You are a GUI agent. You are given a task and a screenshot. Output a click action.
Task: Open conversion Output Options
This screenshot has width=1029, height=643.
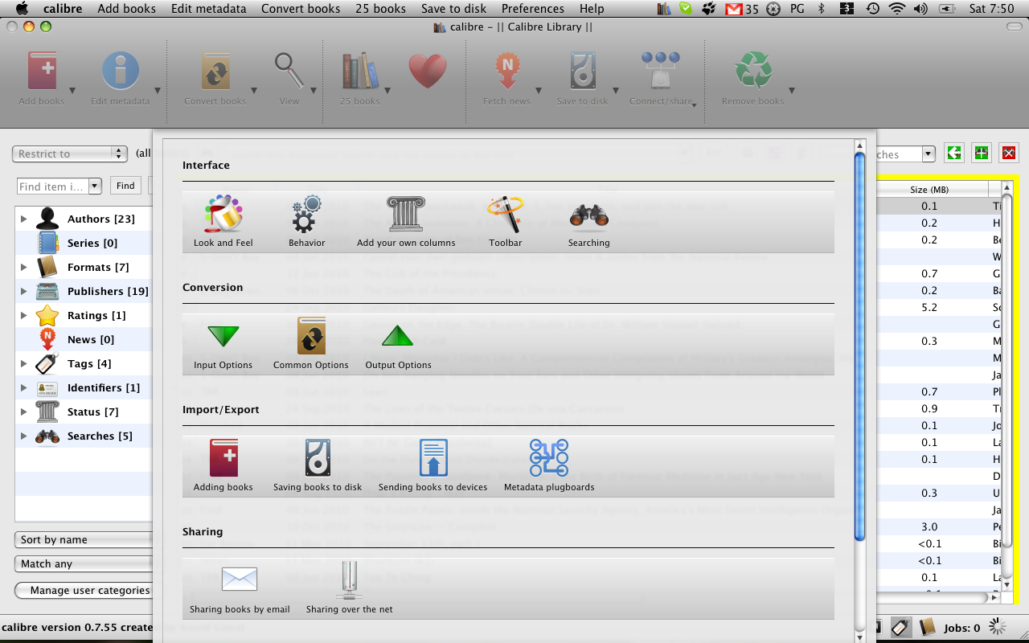(398, 343)
